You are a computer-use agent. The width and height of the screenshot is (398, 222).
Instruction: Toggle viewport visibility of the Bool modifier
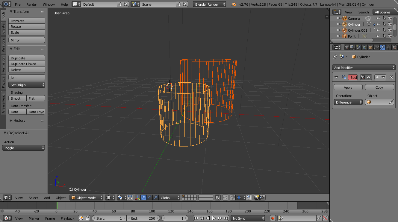click(x=369, y=77)
